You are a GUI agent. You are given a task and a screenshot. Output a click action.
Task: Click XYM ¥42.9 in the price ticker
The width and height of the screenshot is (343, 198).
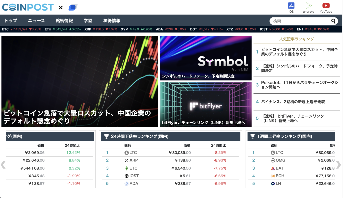click(x=137, y=29)
